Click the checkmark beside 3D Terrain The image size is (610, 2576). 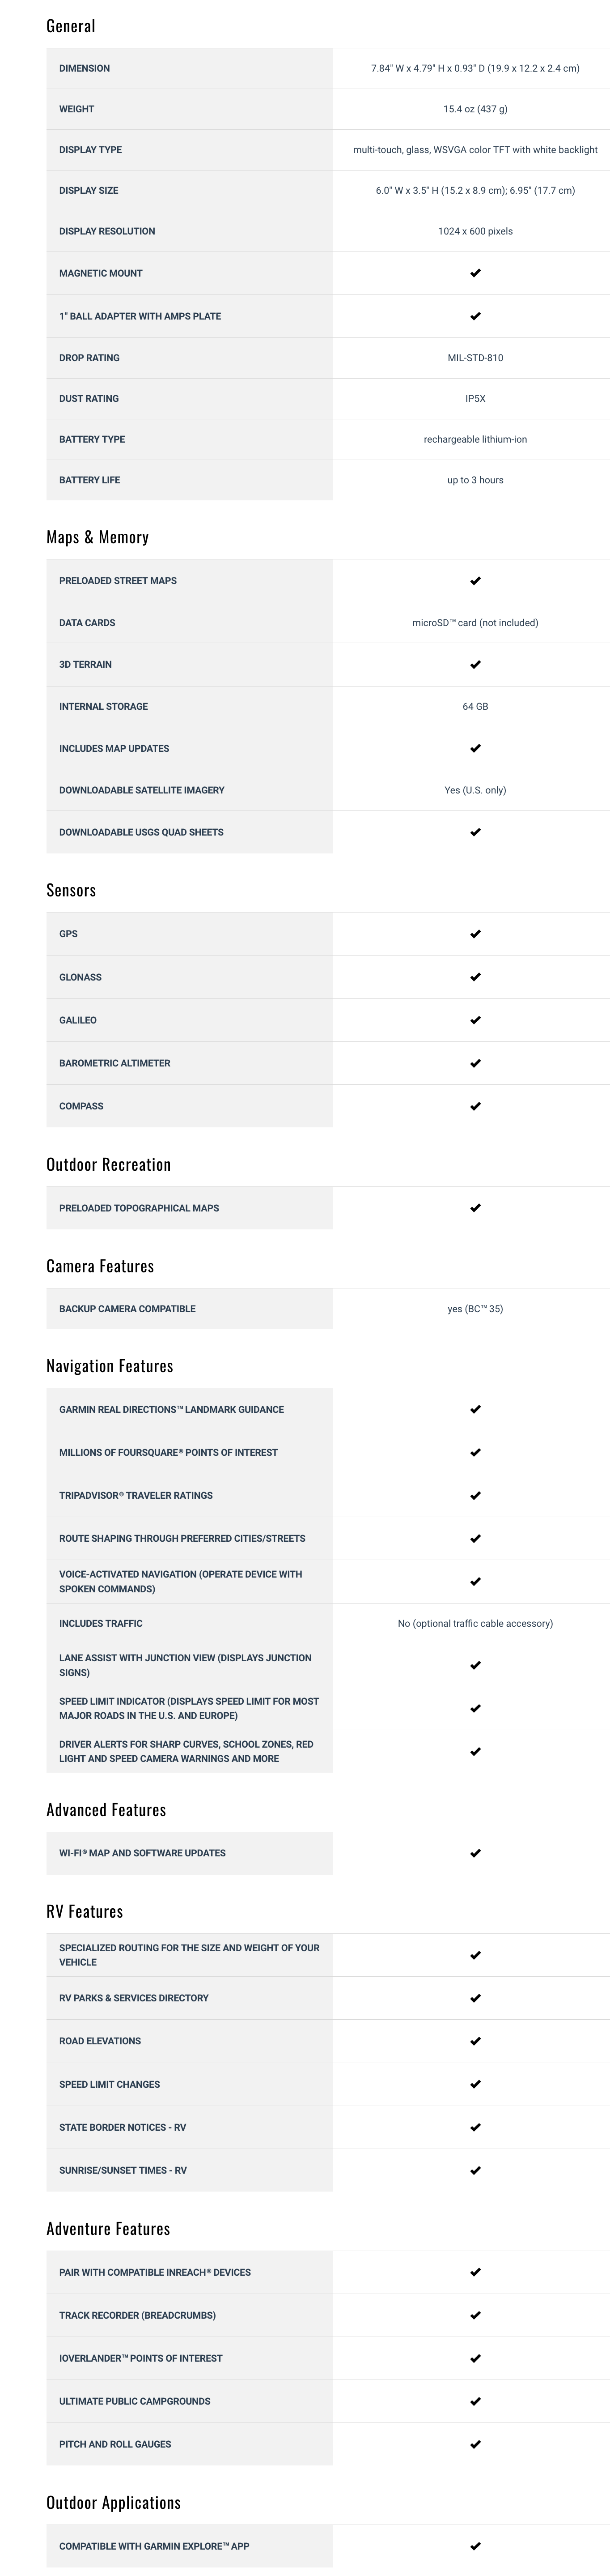coord(475,664)
